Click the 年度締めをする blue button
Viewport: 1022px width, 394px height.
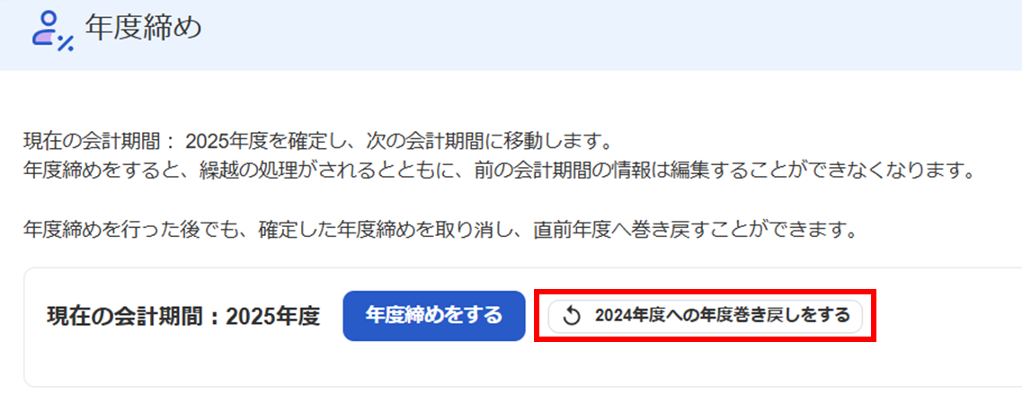tap(434, 316)
